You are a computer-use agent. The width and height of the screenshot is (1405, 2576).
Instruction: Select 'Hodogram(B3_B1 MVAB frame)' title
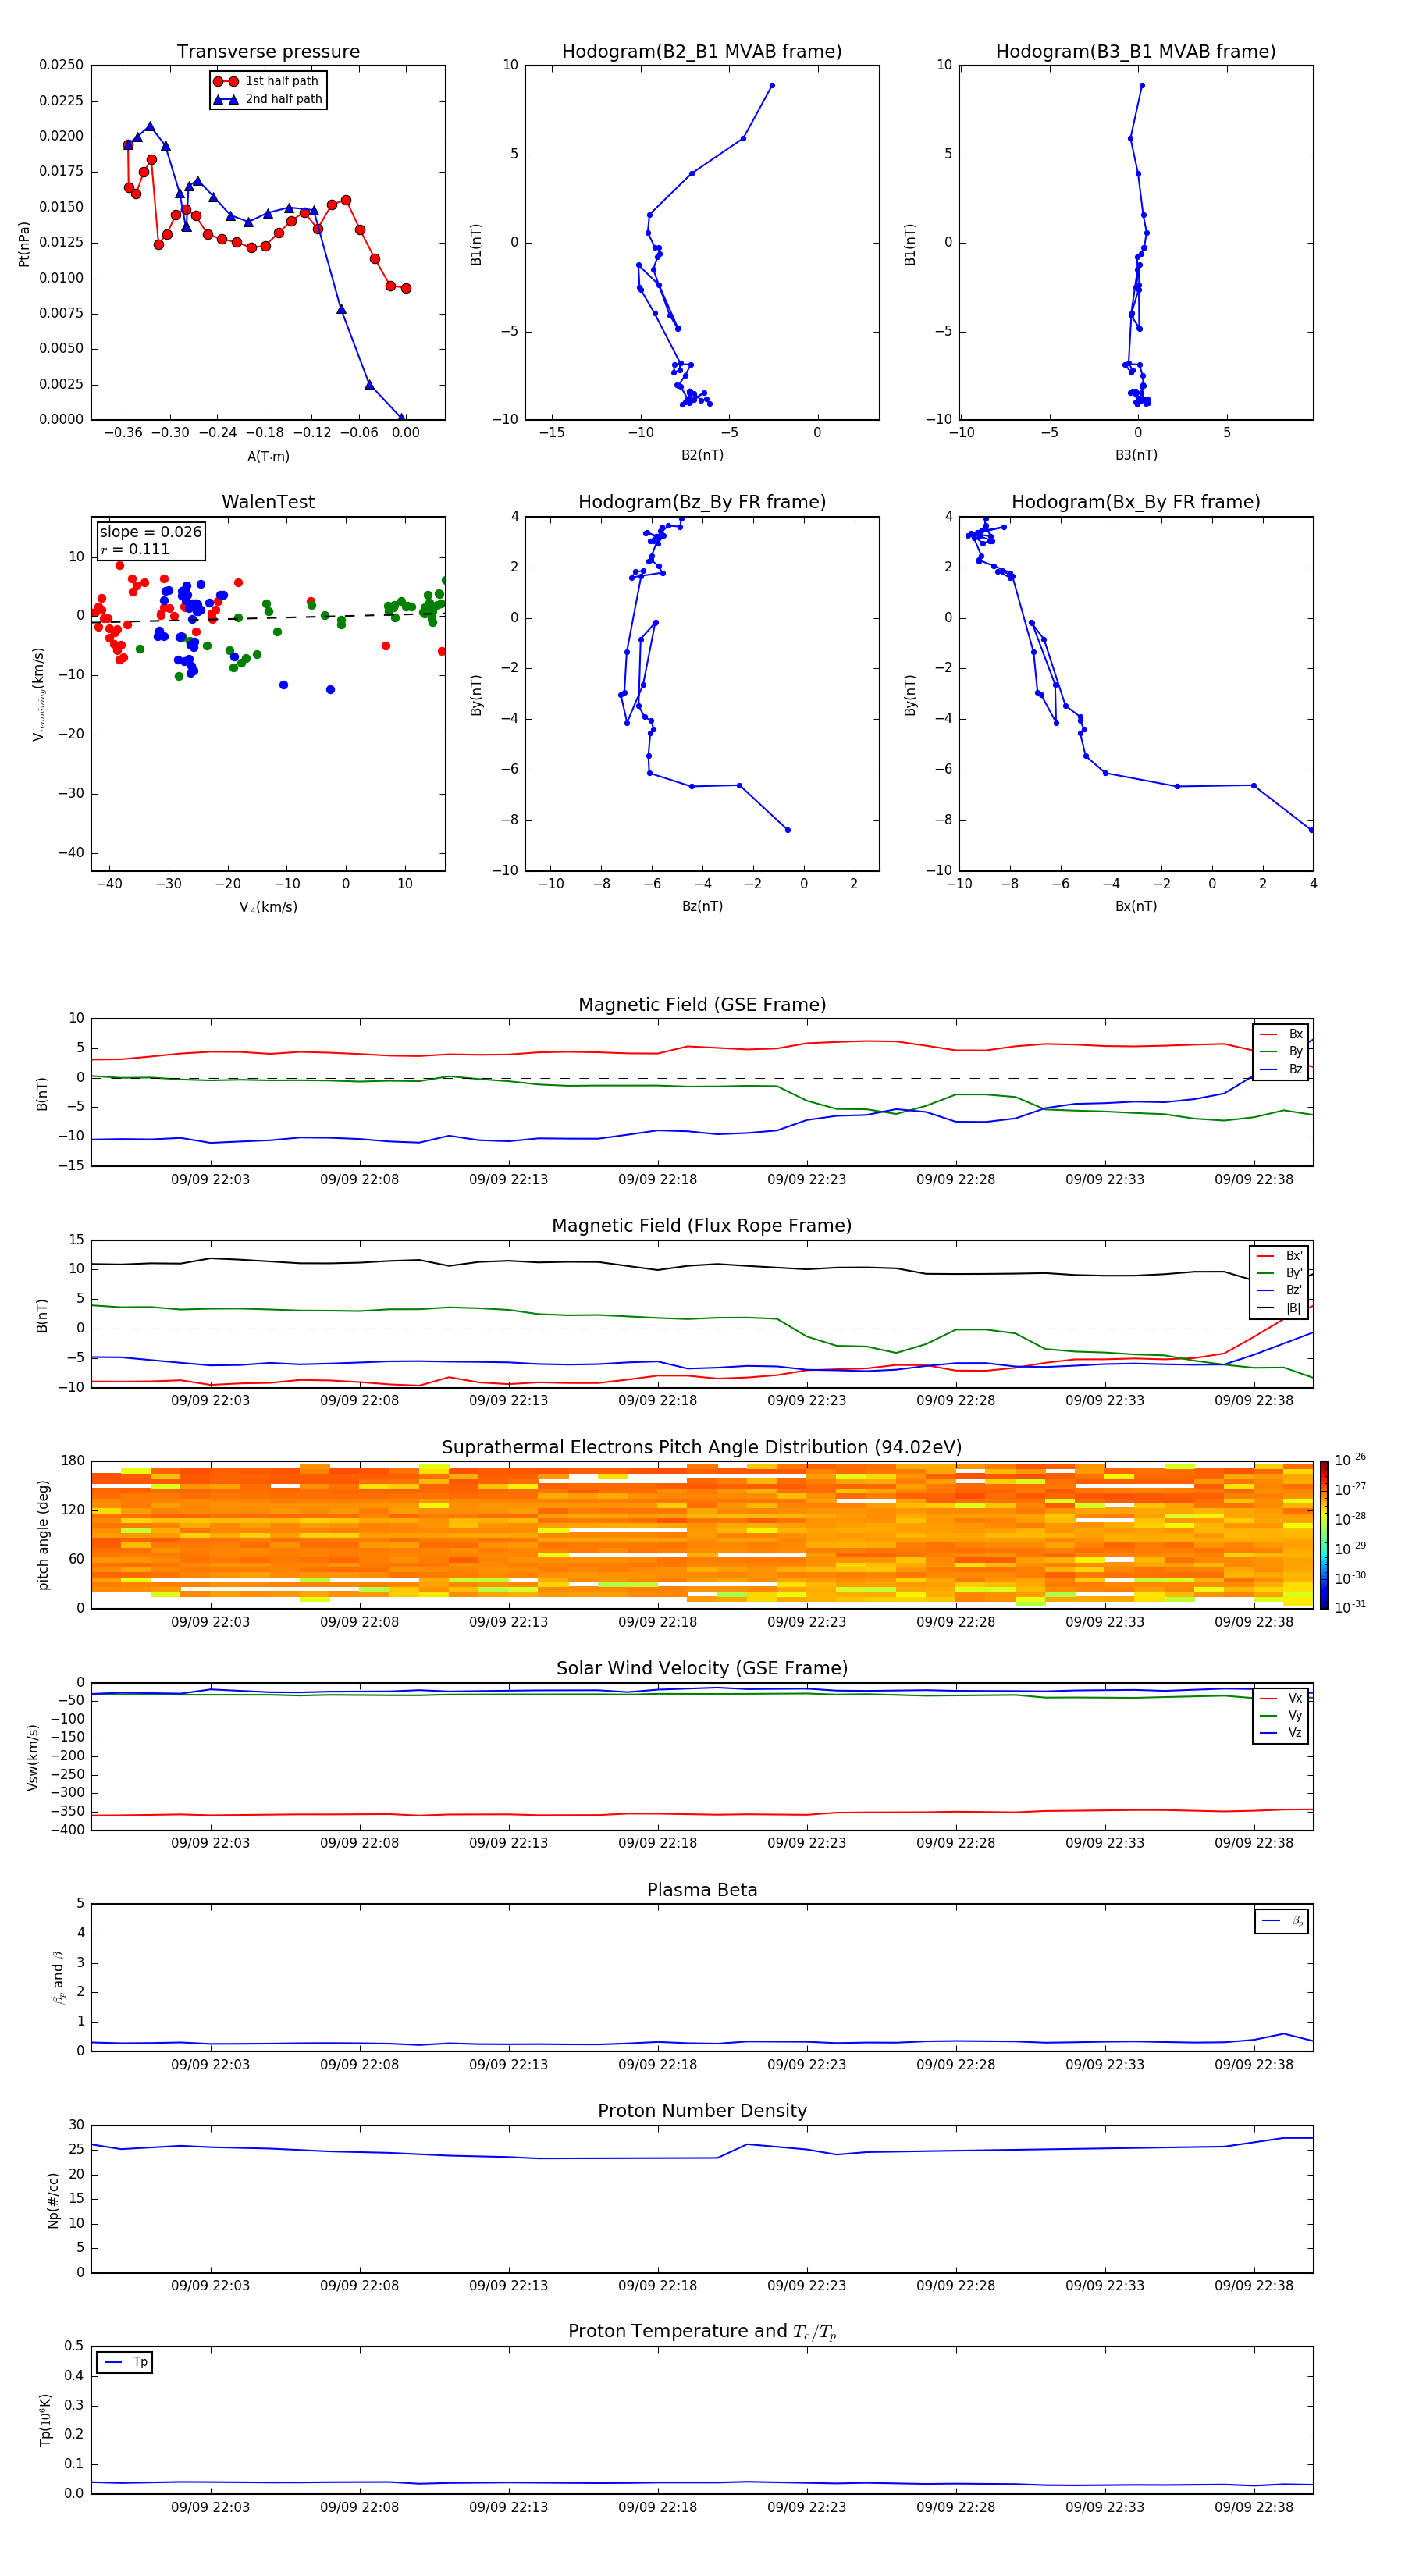pos(1136,52)
